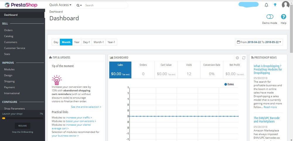This screenshot has height=141, width=293.
Task: Select the Day period button
Action: pyautogui.click(x=56, y=42)
